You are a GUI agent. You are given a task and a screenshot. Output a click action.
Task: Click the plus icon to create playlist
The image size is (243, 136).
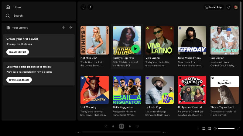pos(63,28)
